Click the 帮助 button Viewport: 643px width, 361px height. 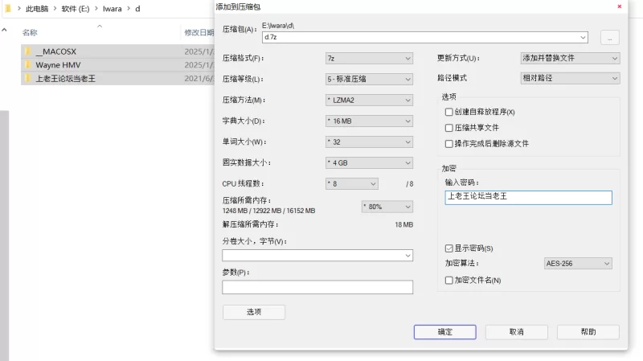(x=588, y=332)
